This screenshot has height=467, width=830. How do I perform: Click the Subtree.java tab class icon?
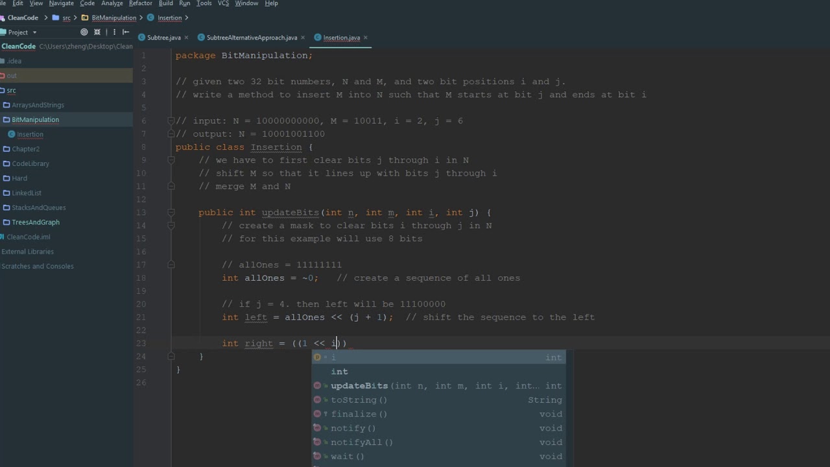tap(142, 38)
